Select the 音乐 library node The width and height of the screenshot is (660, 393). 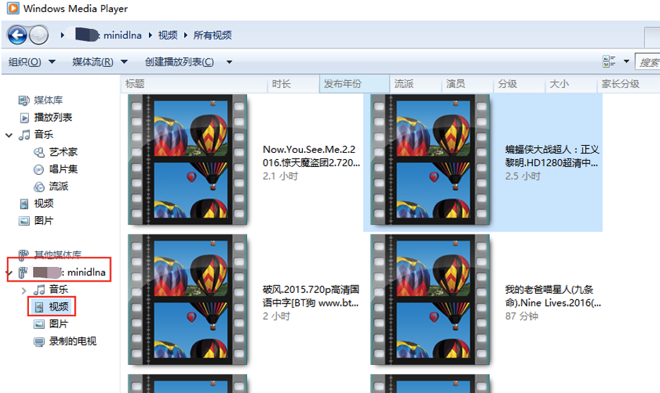[44, 135]
